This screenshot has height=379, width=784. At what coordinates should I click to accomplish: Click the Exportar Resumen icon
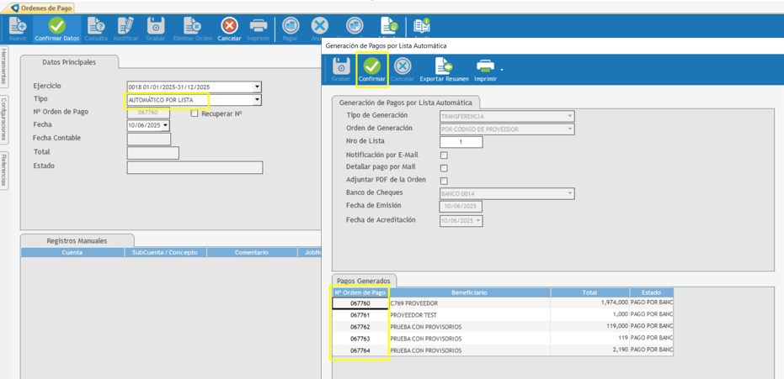point(444,69)
